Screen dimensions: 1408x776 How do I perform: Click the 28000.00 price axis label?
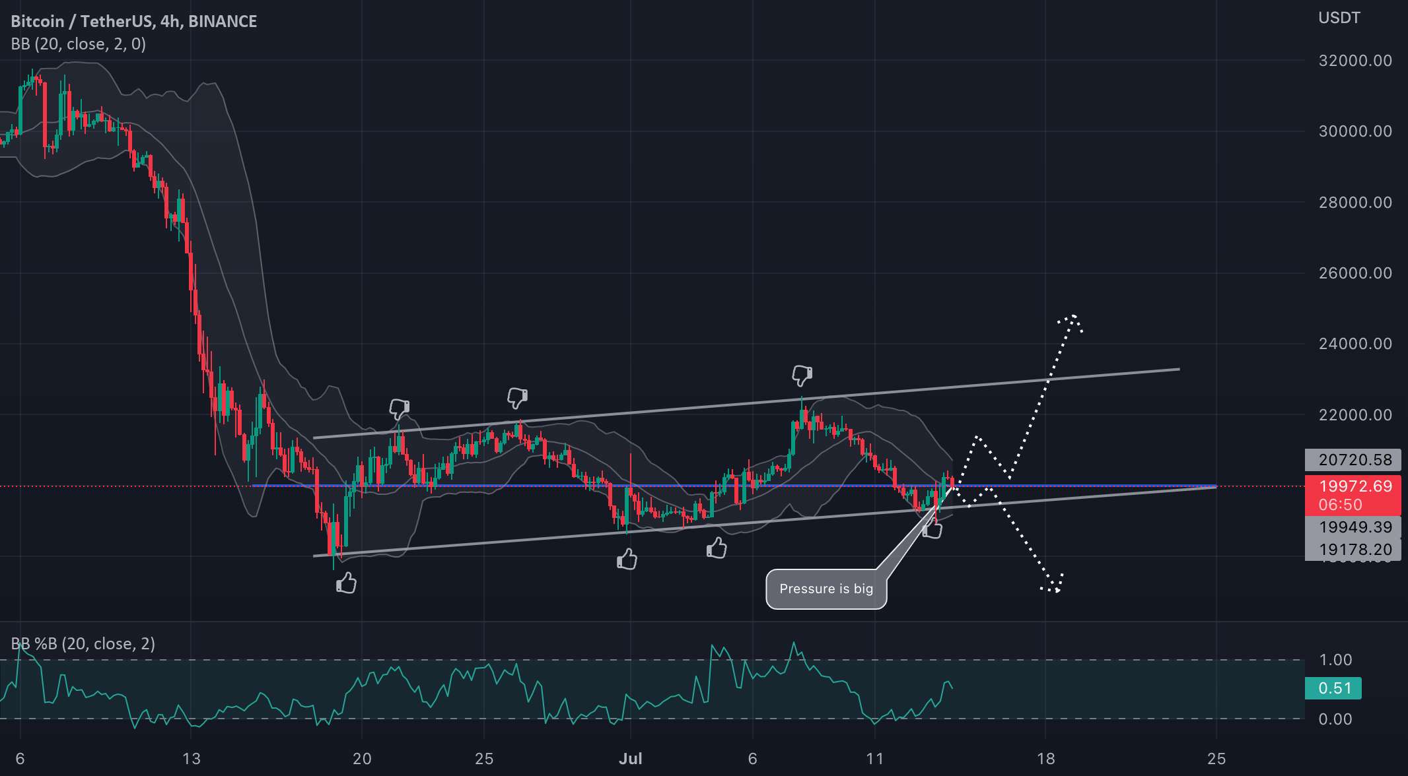click(1355, 203)
